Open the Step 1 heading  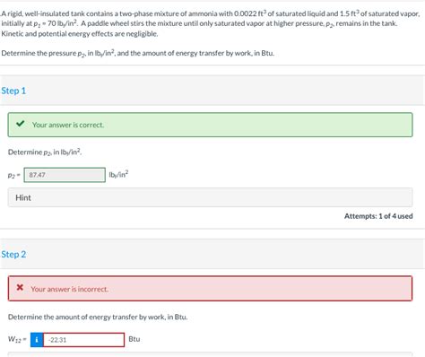(x=13, y=91)
